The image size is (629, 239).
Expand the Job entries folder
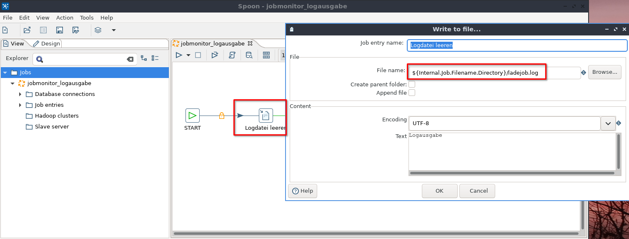pyautogui.click(x=20, y=105)
